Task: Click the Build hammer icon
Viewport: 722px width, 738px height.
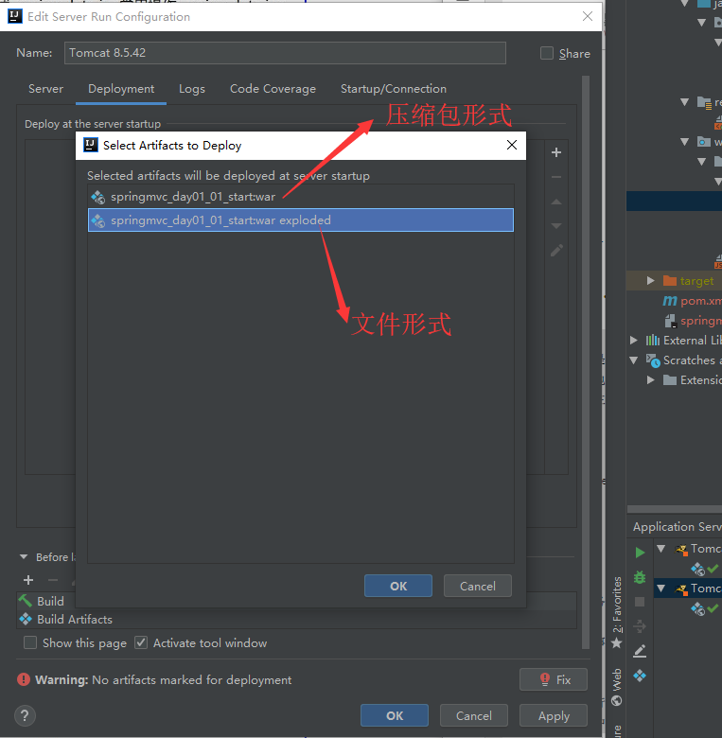Action: [26, 601]
